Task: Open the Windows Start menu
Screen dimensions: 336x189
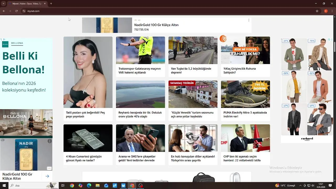Action: click(x=4, y=186)
